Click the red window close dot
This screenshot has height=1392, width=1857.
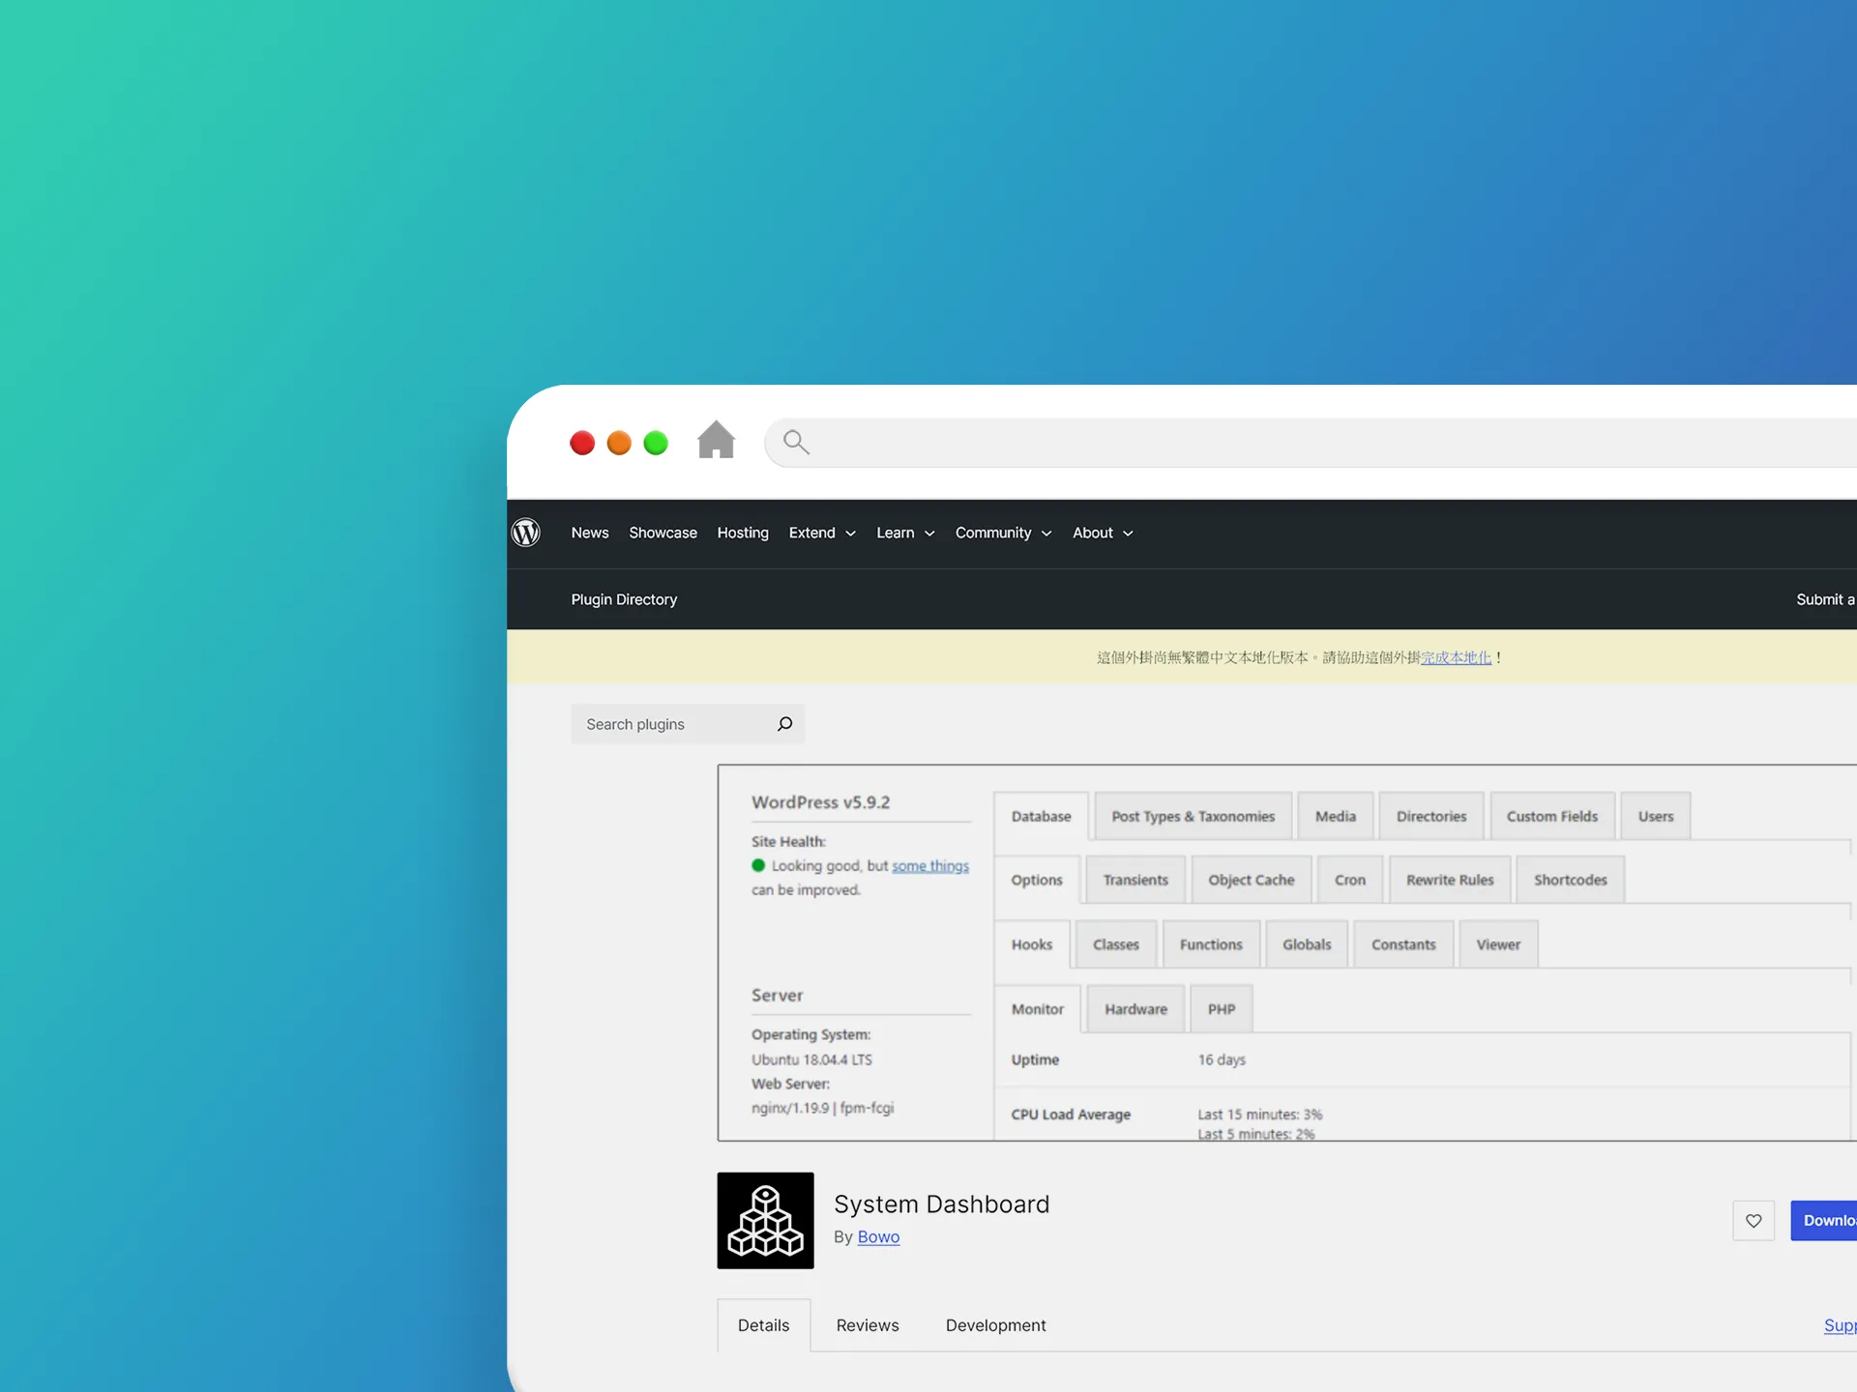(x=582, y=443)
